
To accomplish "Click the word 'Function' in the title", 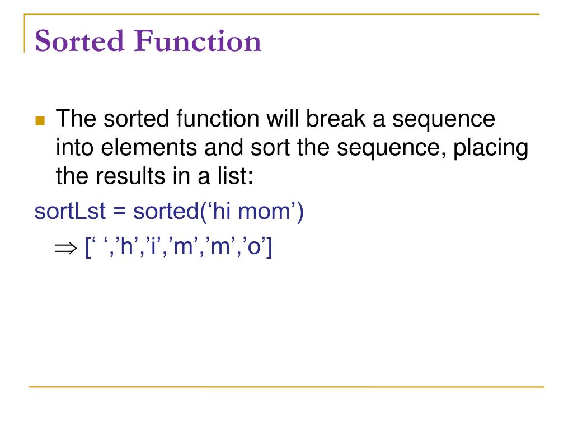I will 198,40.
